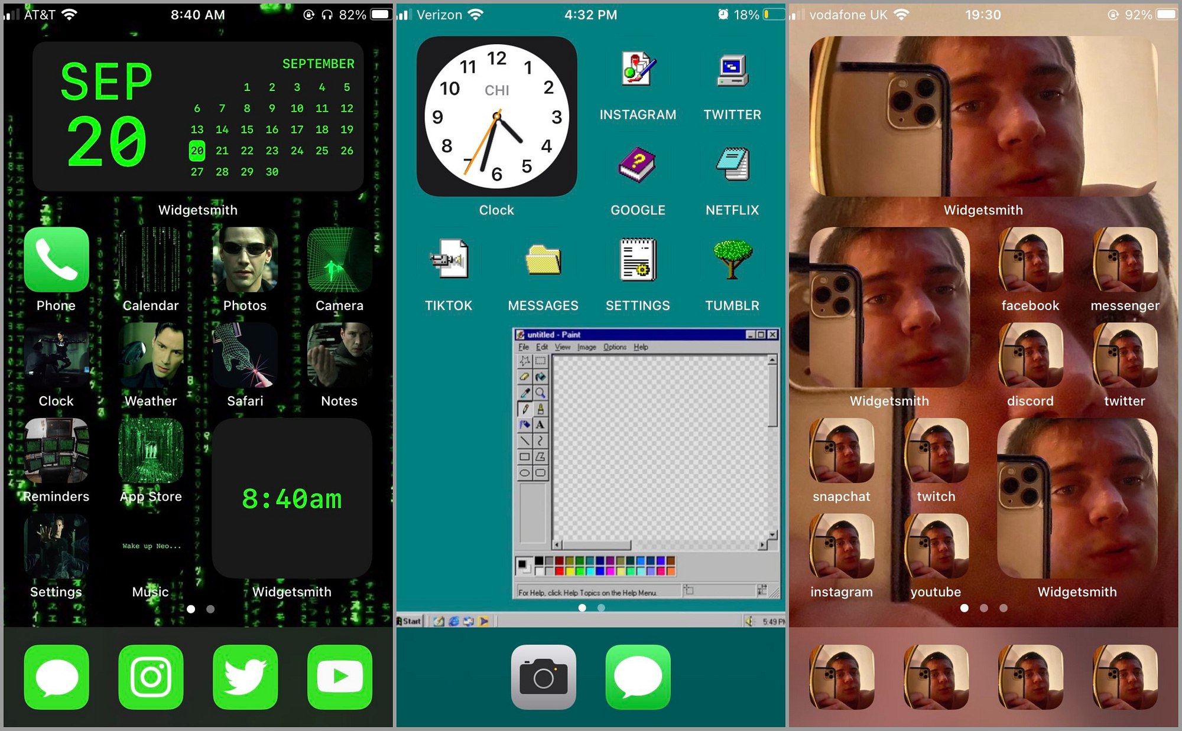Open discord app on vodafone phone
The image size is (1182, 731).
pyautogui.click(x=1031, y=355)
